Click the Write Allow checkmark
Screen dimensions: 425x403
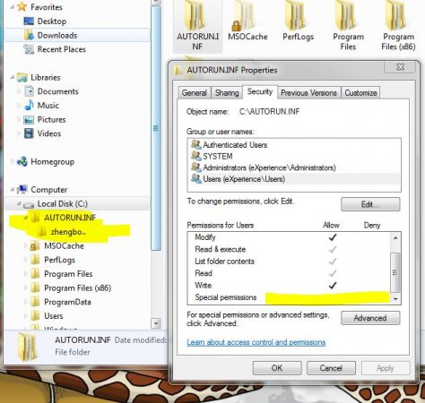333,286
